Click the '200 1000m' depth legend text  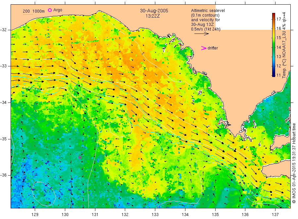34,11
